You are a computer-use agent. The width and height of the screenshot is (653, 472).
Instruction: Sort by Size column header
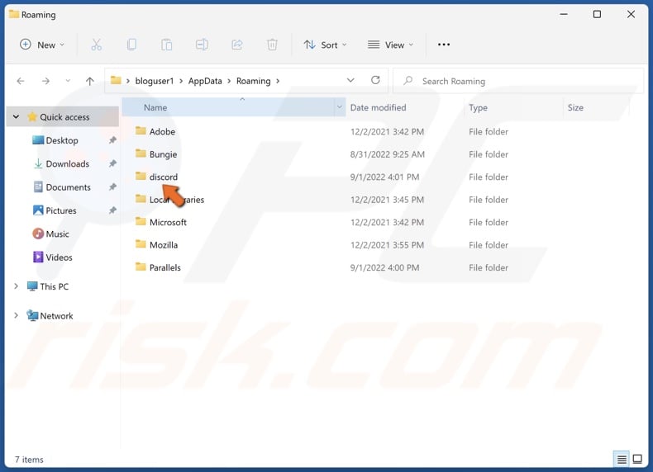coord(575,107)
